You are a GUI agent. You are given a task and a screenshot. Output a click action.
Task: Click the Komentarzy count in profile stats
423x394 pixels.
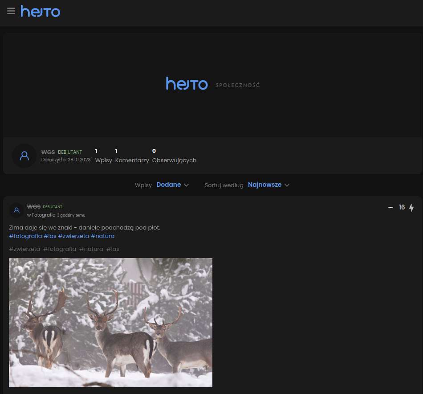pos(132,156)
